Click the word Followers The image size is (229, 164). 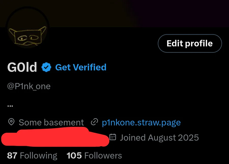coord(103,155)
